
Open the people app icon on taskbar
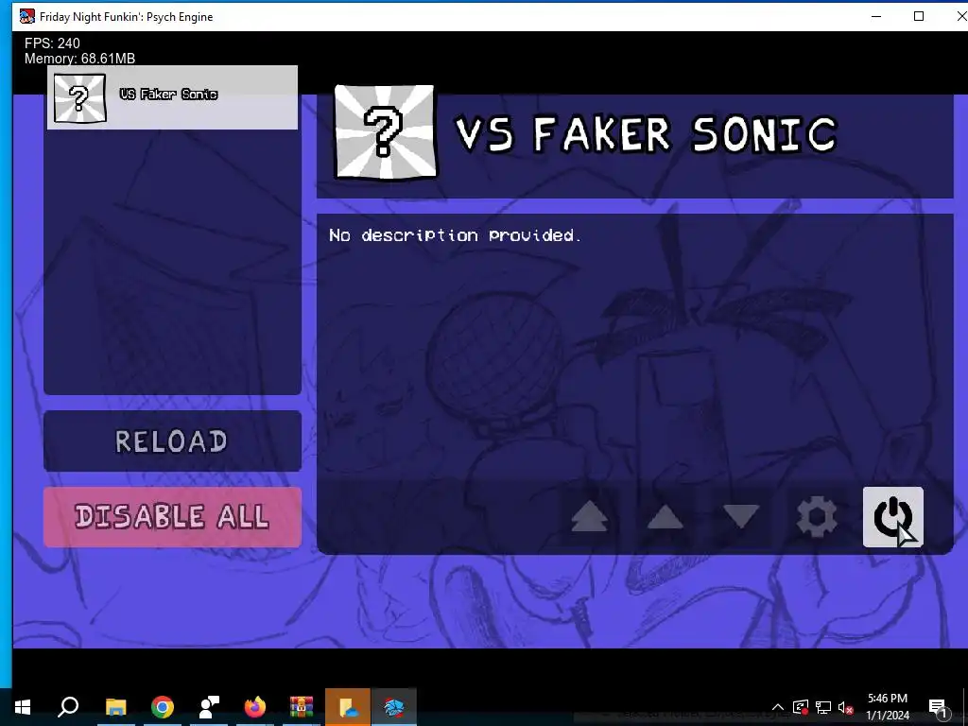pyautogui.click(x=209, y=707)
